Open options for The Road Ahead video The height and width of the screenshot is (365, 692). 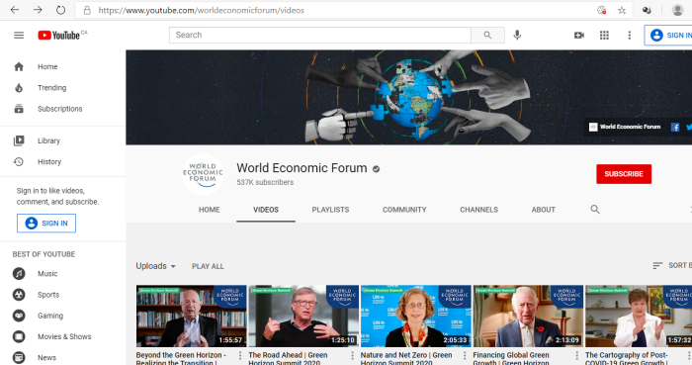tap(352, 355)
